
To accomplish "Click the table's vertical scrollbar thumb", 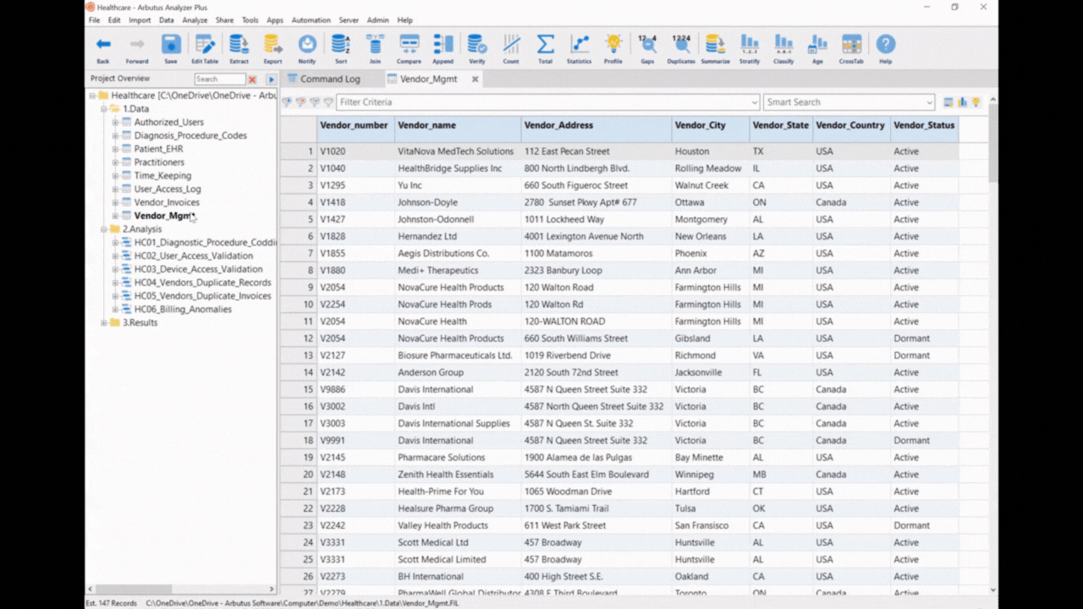I will click(x=992, y=144).
